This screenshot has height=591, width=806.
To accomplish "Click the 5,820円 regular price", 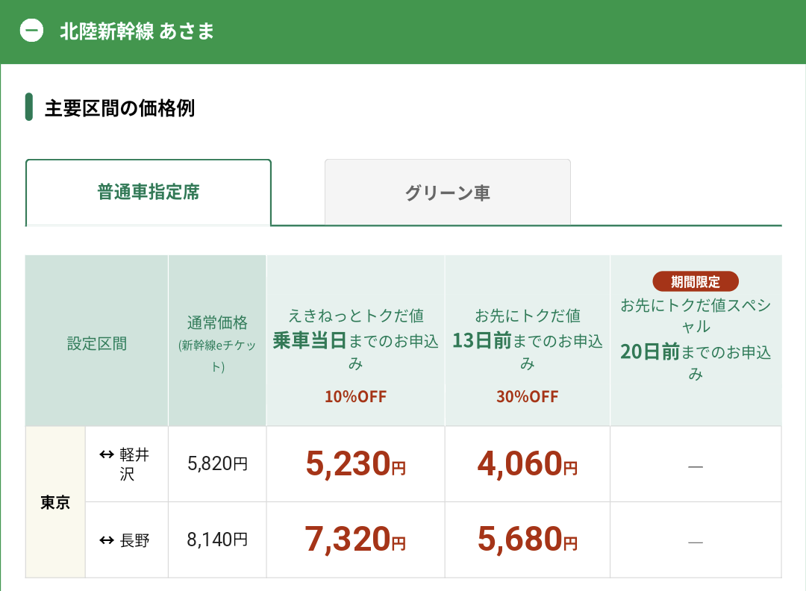I will click(x=217, y=463).
